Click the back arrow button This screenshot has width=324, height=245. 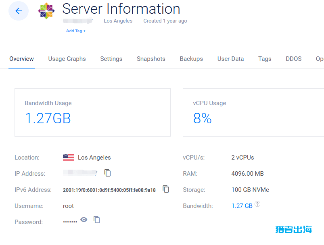[19, 11]
